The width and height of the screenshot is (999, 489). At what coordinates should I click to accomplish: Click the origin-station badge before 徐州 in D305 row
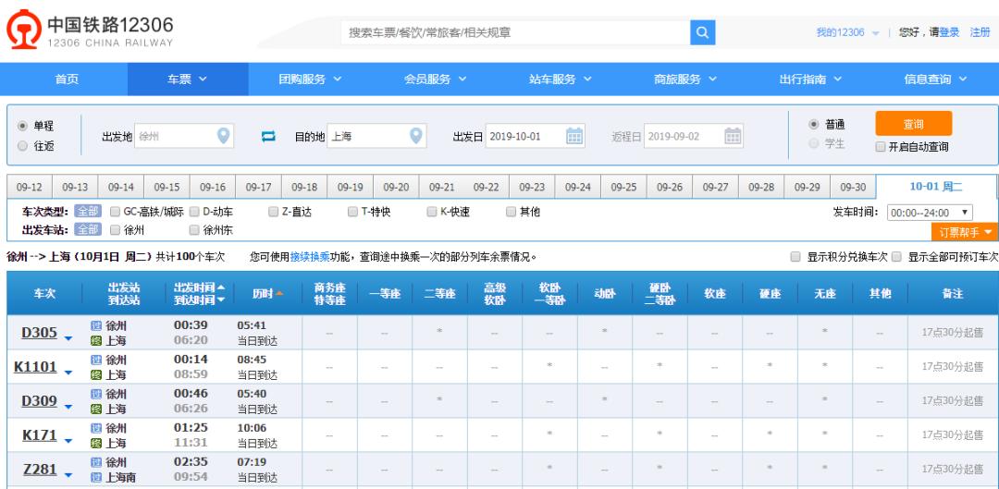click(96, 325)
